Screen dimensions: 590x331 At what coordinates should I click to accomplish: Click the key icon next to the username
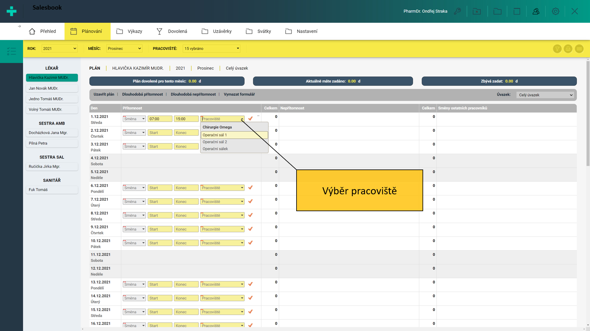pyautogui.click(x=457, y=11)
